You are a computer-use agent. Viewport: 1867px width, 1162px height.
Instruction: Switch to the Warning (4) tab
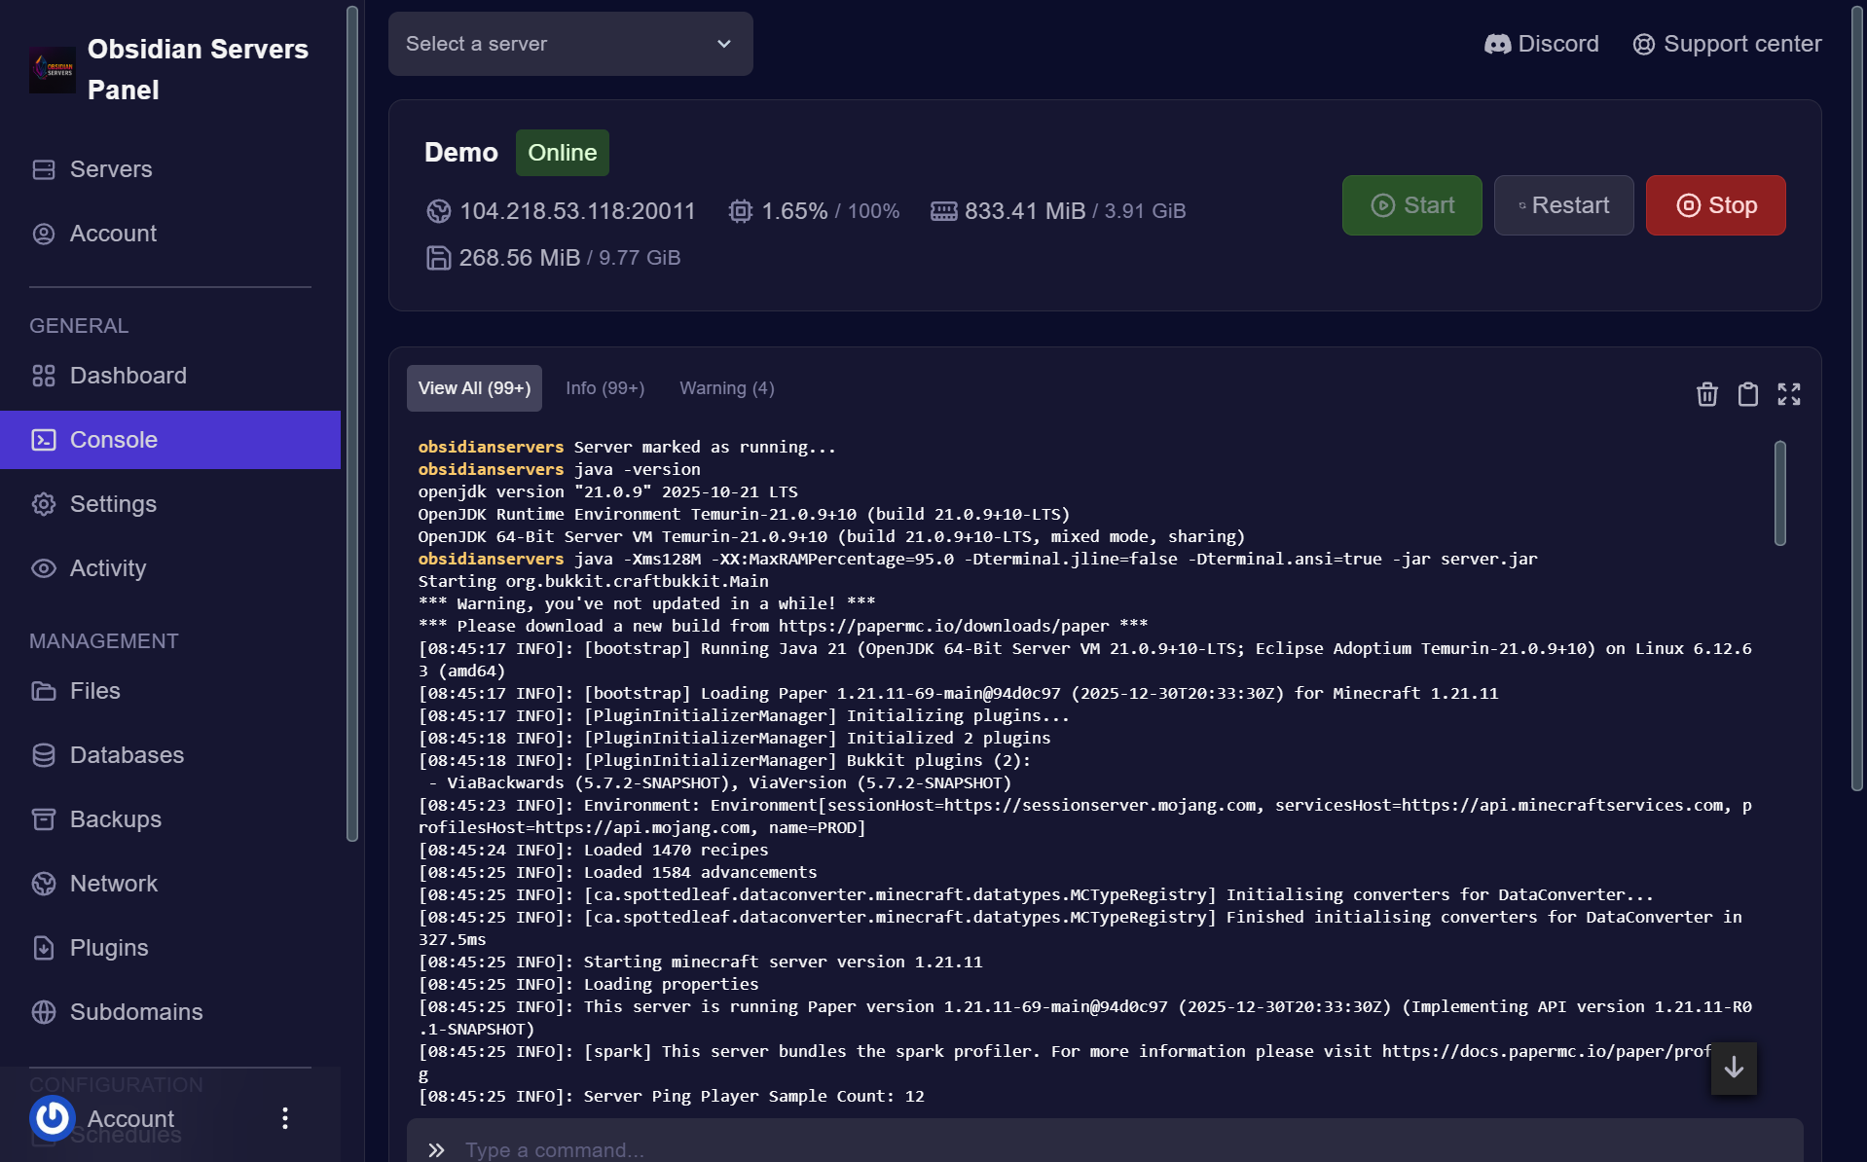coord(726,388)
